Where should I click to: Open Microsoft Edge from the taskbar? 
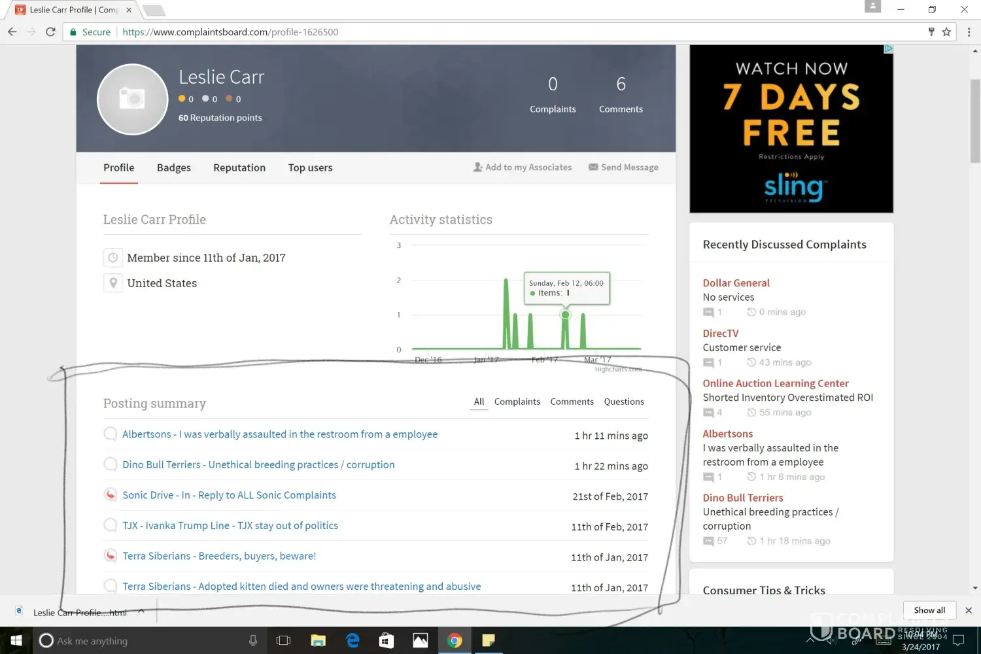[x=353, y=640]
